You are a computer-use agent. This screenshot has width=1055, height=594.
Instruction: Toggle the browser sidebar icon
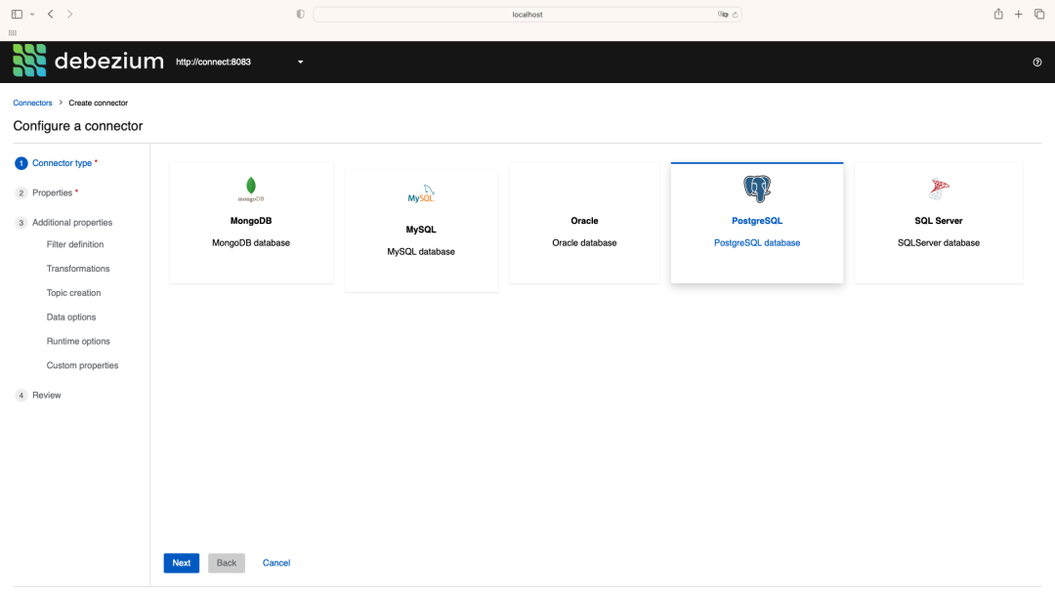point(17,14)
